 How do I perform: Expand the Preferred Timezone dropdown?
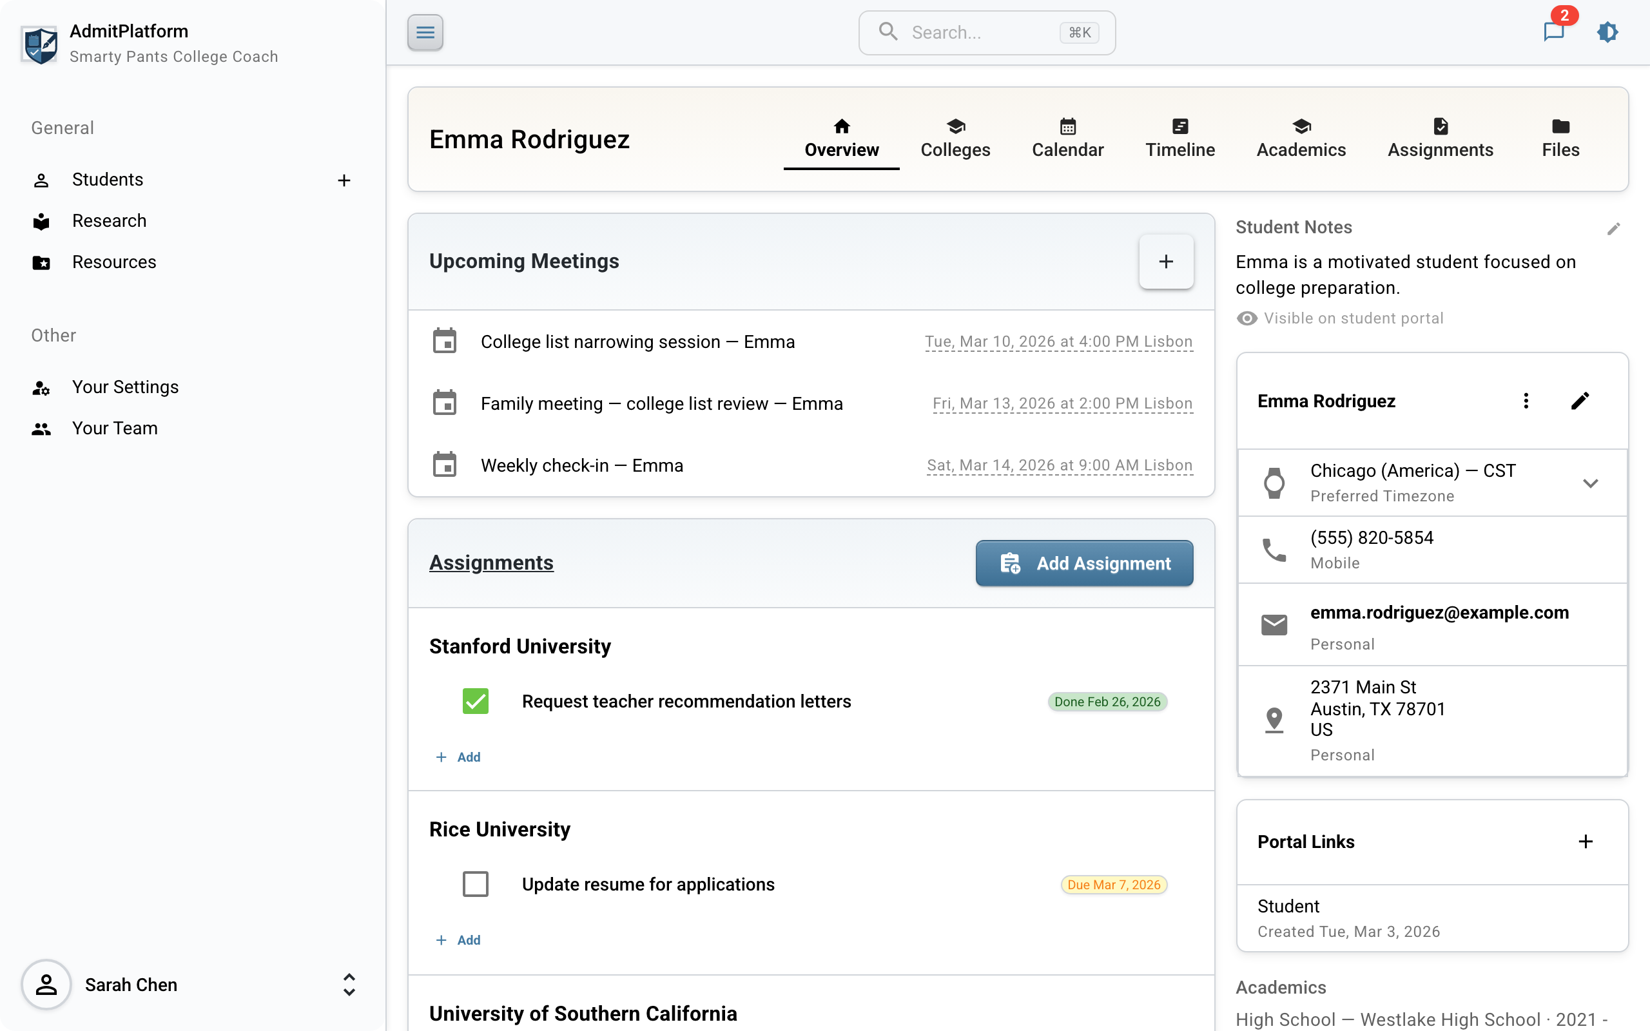[1591, 483]
